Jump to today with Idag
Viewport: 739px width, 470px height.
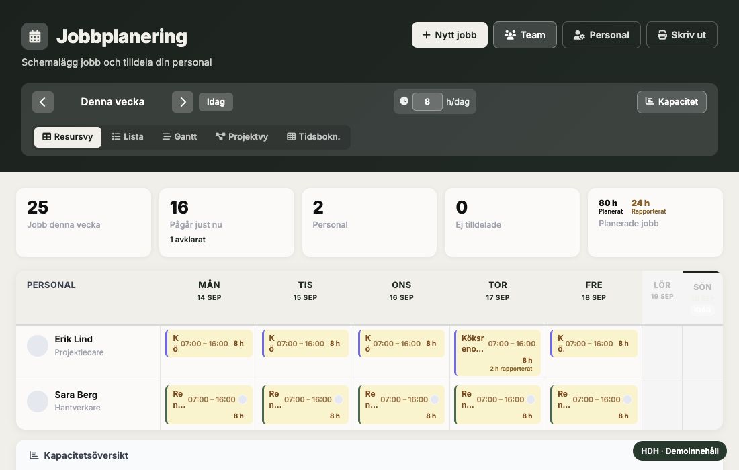(x=216, y=102)
